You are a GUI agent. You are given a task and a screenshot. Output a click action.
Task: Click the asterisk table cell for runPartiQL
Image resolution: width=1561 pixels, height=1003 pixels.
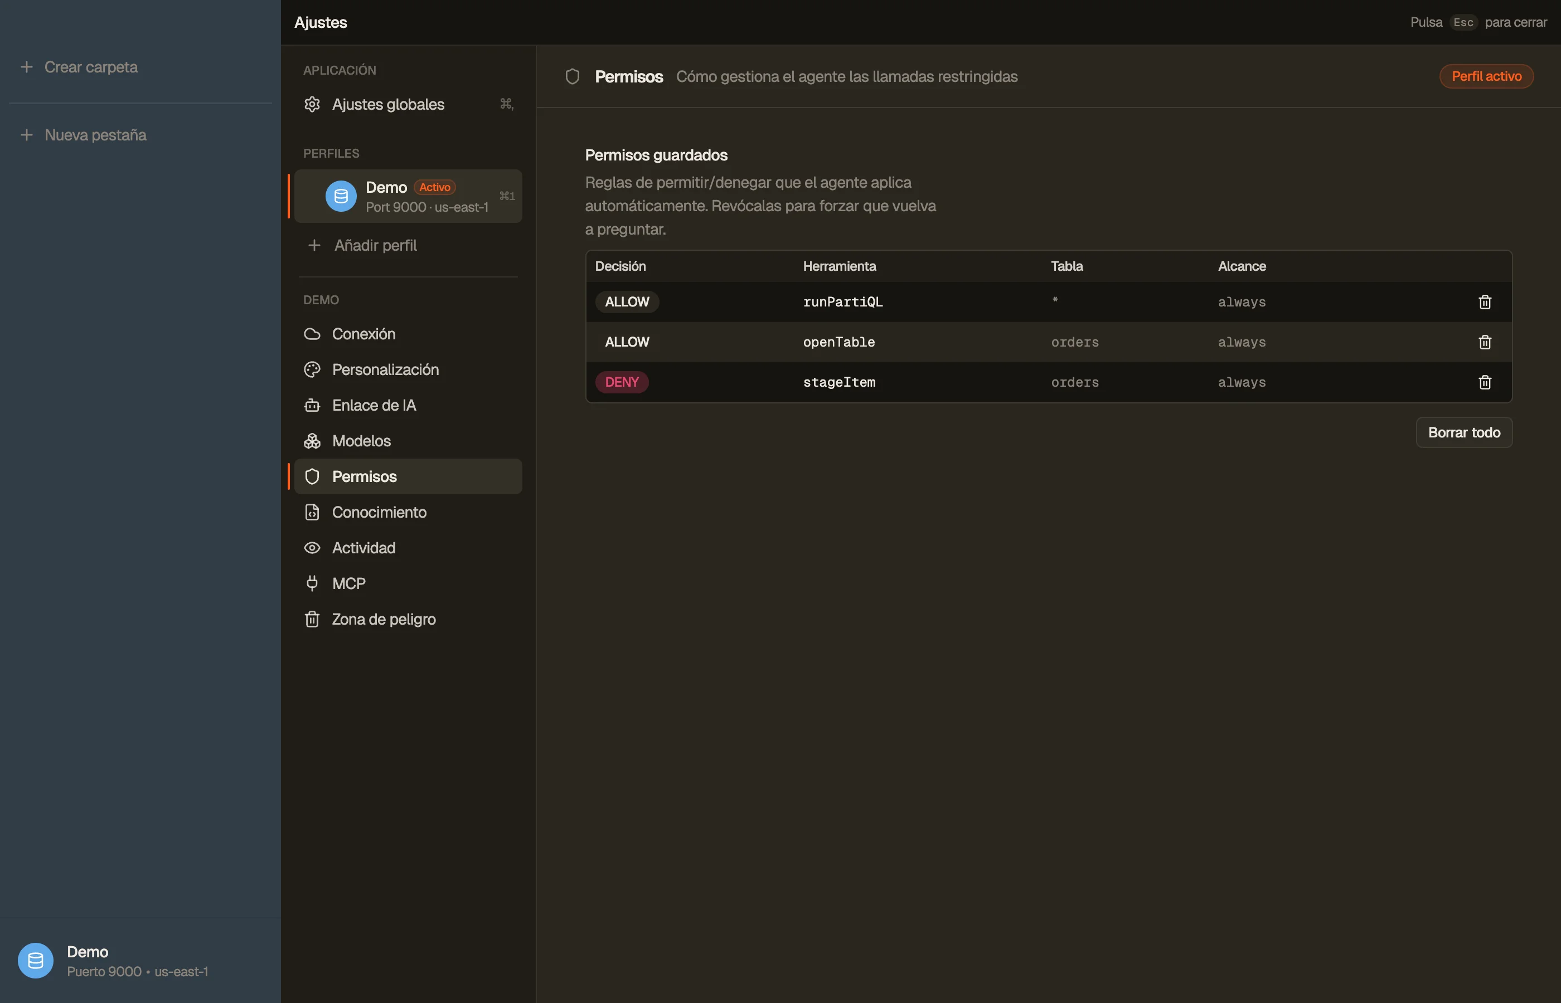pyautogui.click(x=1055, y=300)
